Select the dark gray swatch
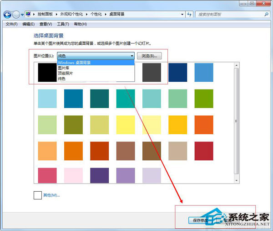Screen dimensions: 273x231 [152, 72]
